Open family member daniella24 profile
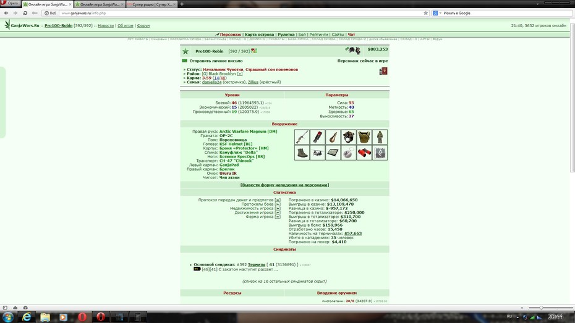The image size is (575, 323). [x=211, y=82]
